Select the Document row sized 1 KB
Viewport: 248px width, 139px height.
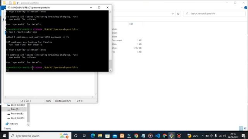[127, 41]
